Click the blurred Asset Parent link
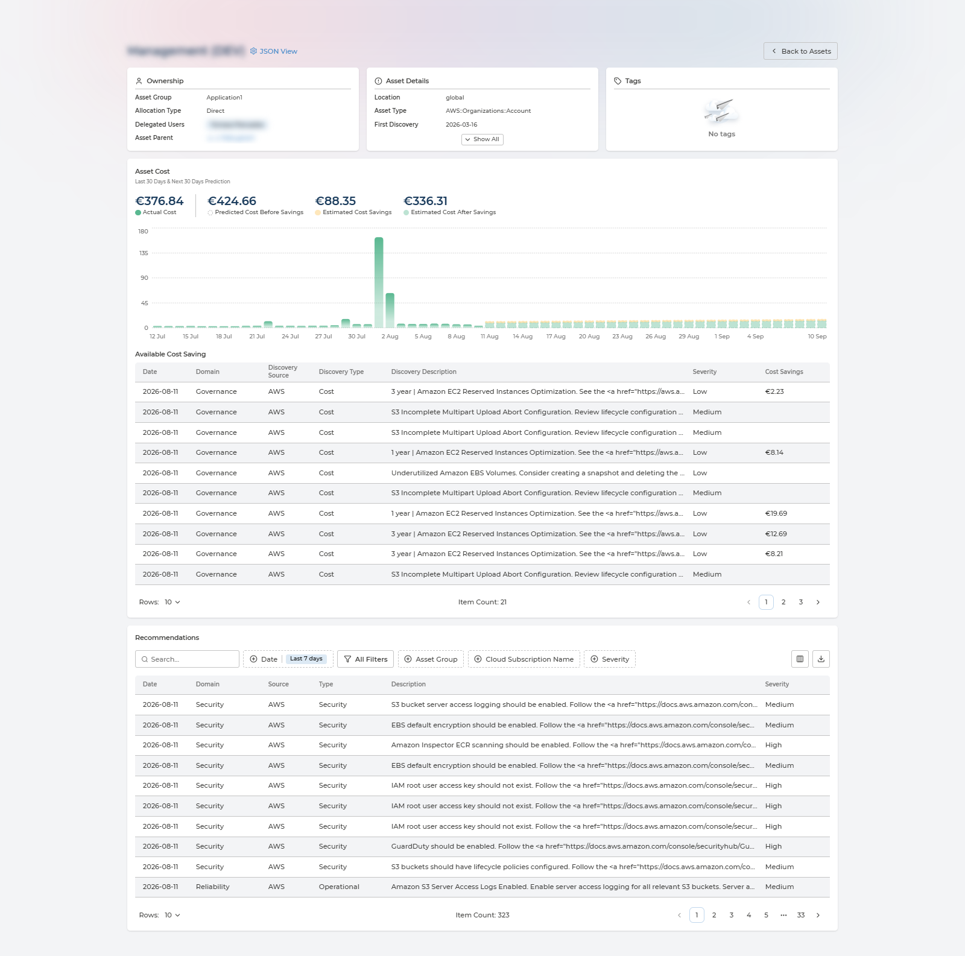Viewport: 965px width, 956px height. 231,138
